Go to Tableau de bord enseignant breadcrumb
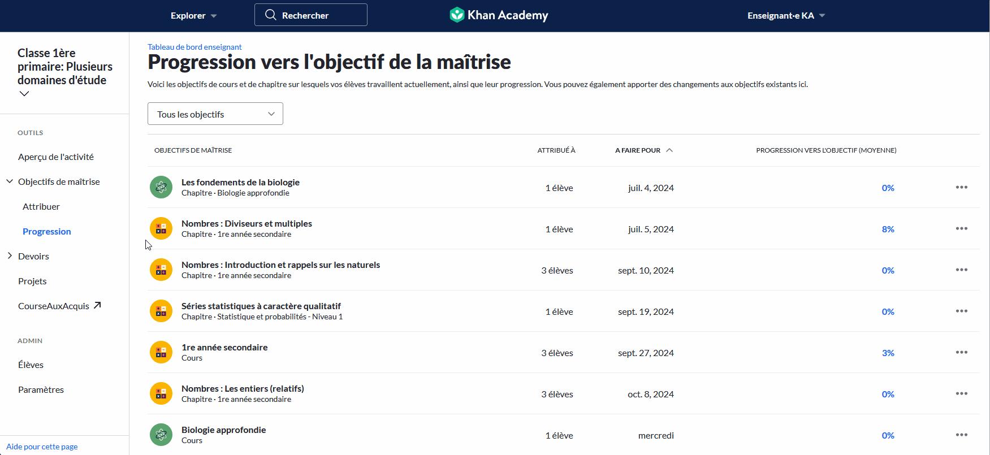Image resolution: width=990 pixels, height=455 pixels. [194, 47]
